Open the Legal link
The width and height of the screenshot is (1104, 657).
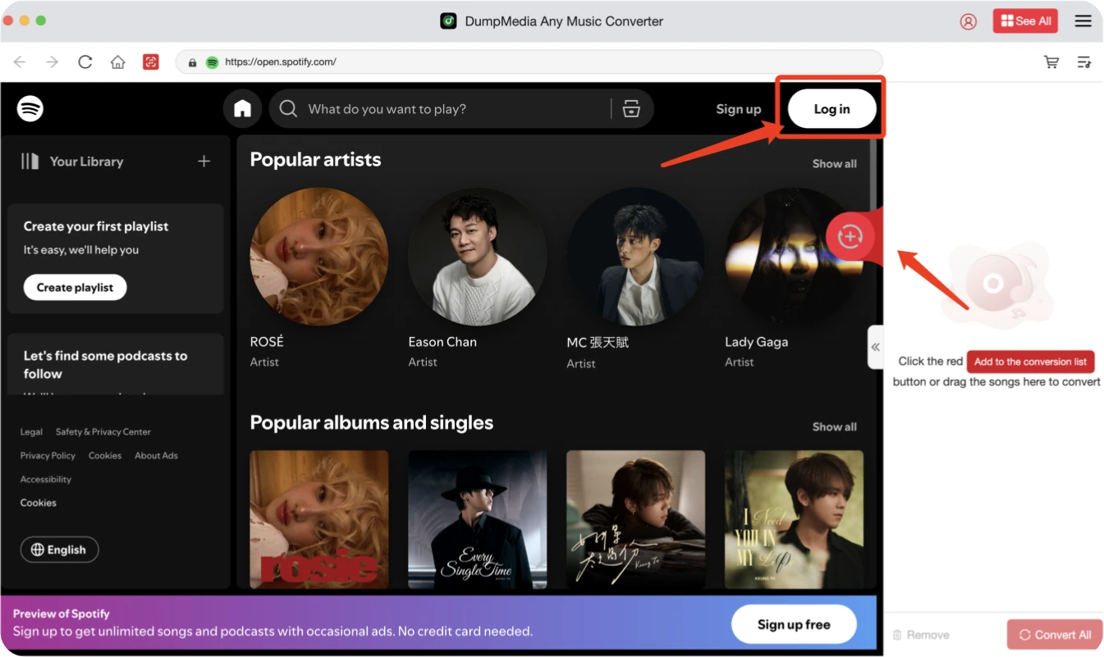(x=31, y=432)
